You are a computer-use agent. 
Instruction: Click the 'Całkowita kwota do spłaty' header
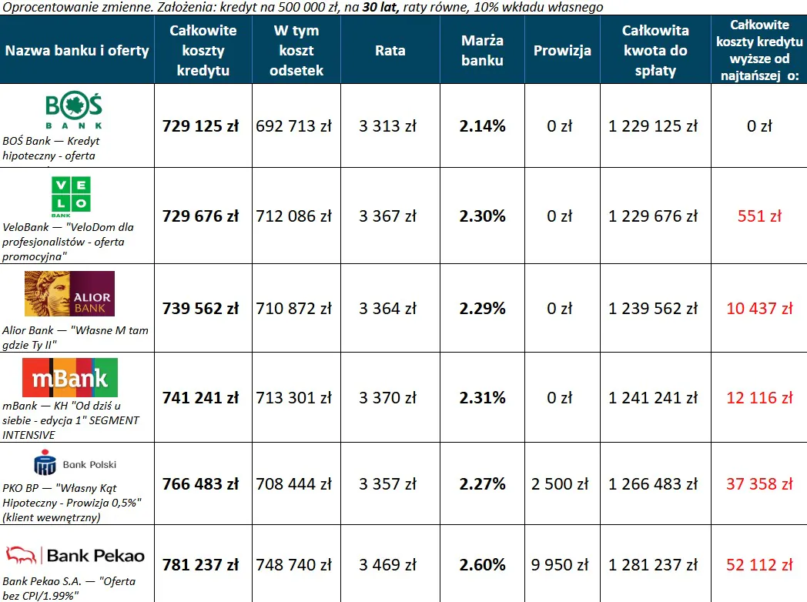pyautogui.click(x=655, y=51)
